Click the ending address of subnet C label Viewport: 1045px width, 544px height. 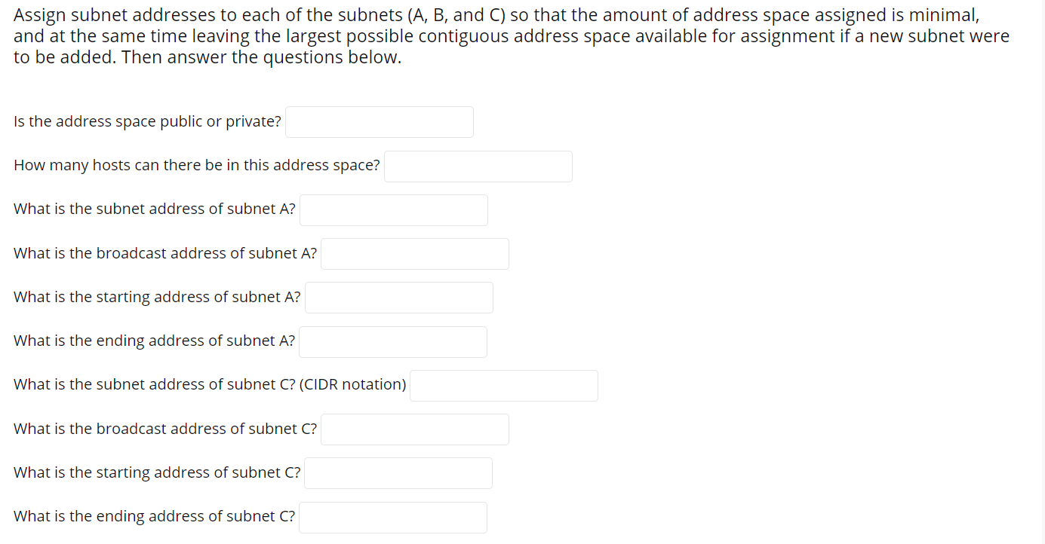(153, 515)
